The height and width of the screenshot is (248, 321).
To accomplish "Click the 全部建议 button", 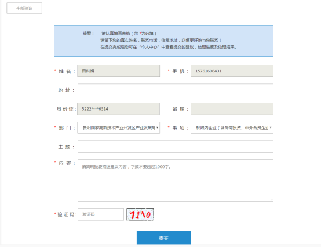I will pyautogui.click(x=24, y=8).
